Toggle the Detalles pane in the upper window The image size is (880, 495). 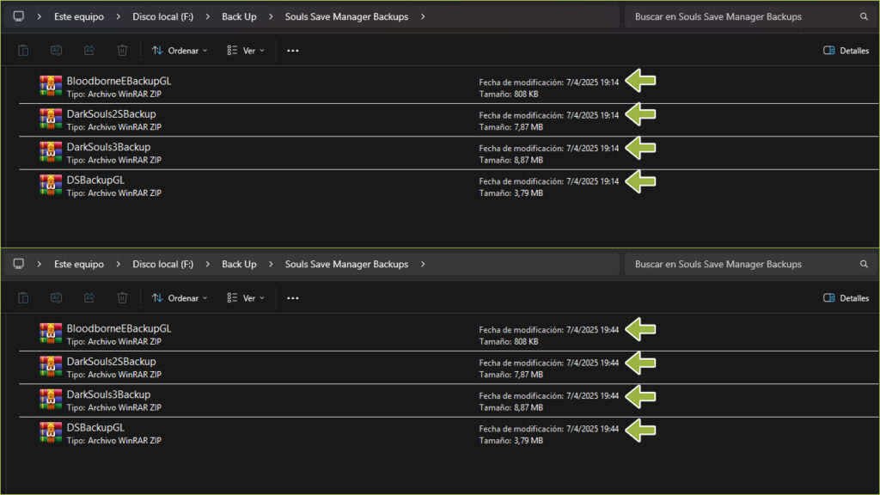(846, 51)
